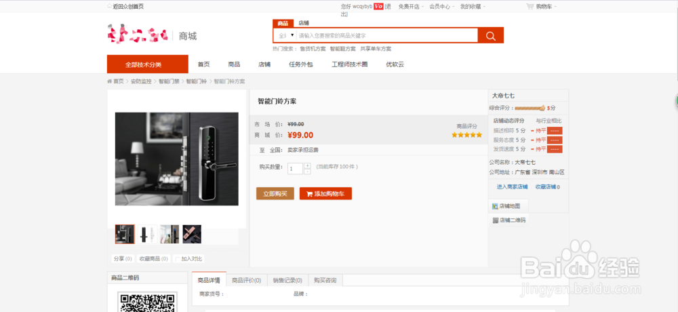678x312 pixels.
Task: Click the 分享 (0) button
Action: coord(123,259)
